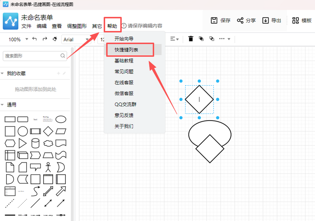
Task: Open the 模板 templates button
Action: pos(302,20)
